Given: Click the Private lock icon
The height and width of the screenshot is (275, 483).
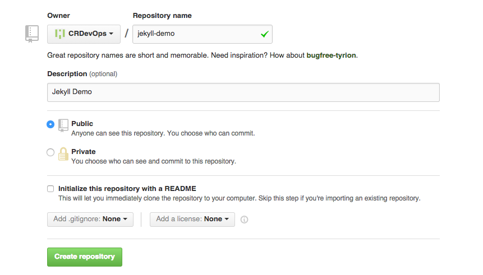Looking at the screenshot, I should (x=63, y=154).
